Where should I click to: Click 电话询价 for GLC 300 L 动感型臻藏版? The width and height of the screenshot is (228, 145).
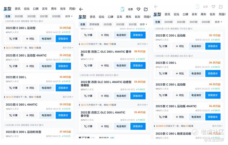tap(121, 96)
